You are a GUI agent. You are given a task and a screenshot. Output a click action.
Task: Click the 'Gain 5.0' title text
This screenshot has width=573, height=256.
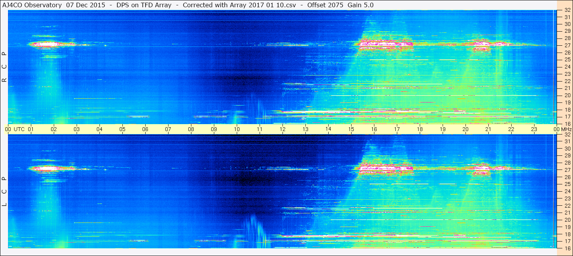[x=361, y=5]
